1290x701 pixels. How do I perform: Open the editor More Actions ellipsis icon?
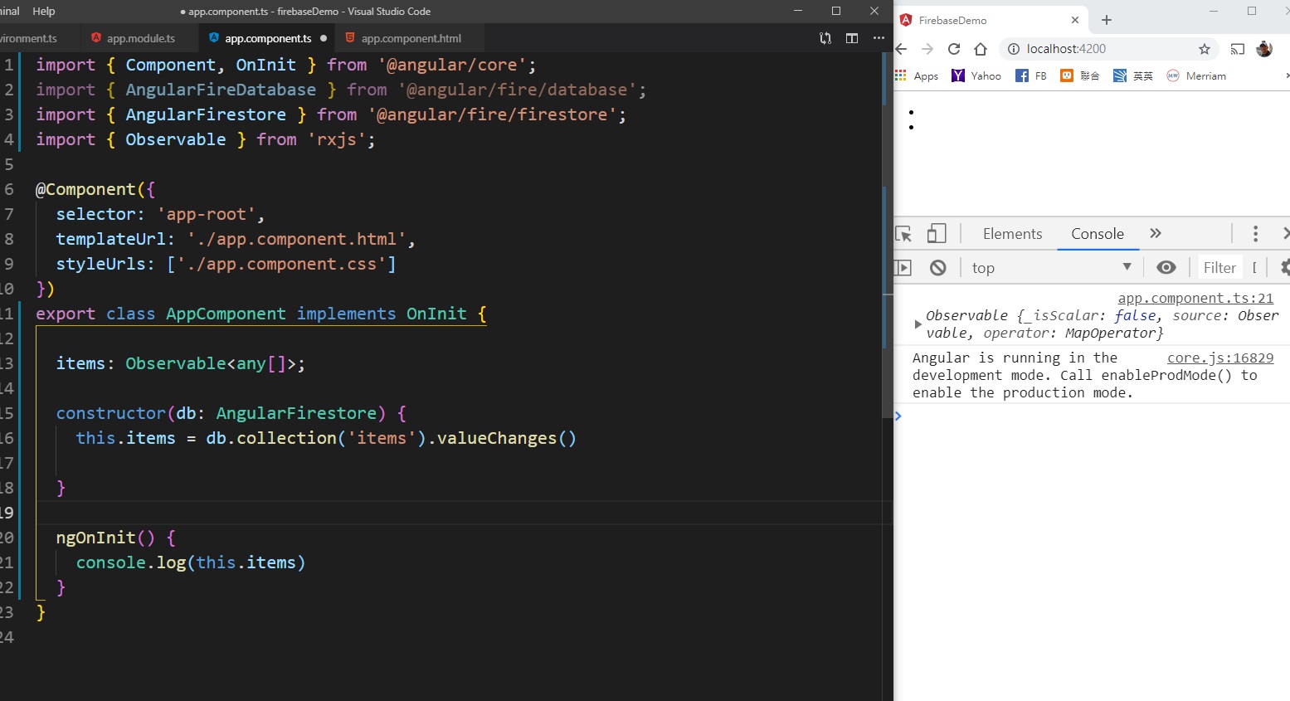(879, 38)
